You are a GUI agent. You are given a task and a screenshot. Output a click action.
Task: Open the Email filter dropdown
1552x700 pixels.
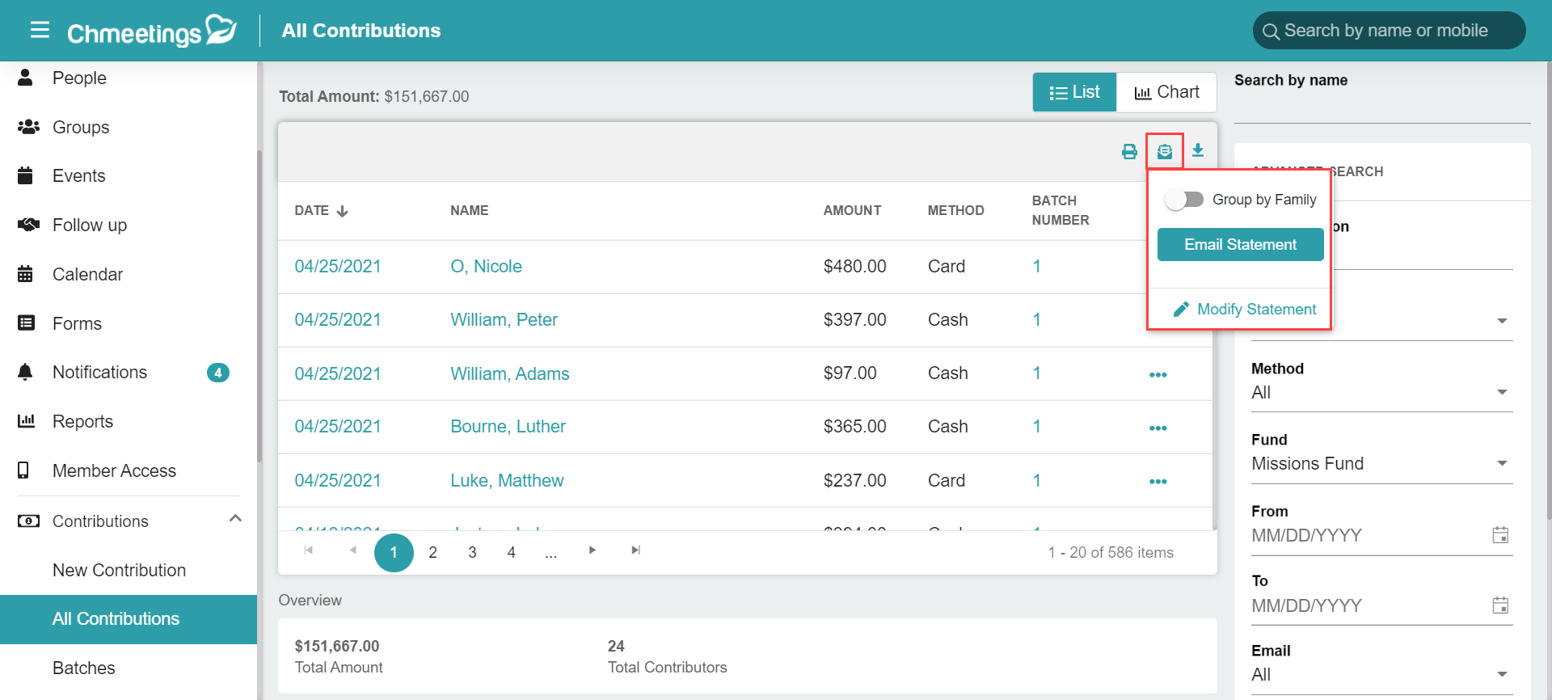pos(1381,674)
